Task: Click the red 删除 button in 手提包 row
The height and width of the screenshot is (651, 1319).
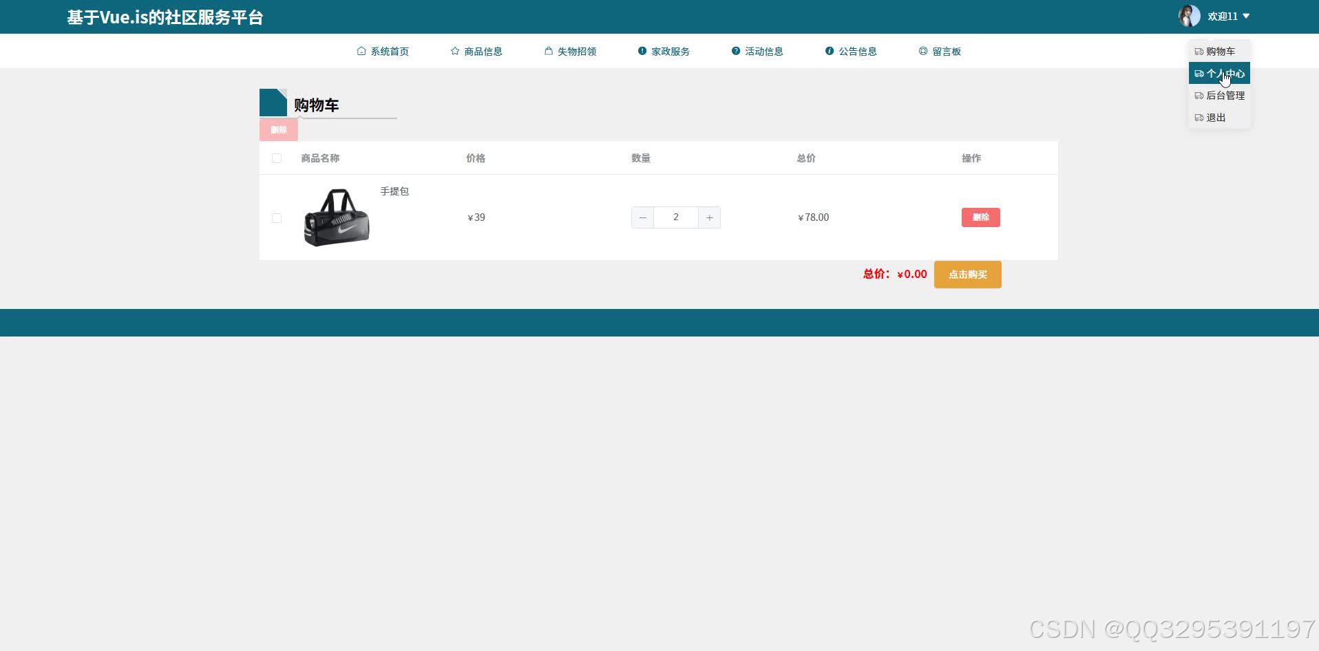Action: pos(980,217)
